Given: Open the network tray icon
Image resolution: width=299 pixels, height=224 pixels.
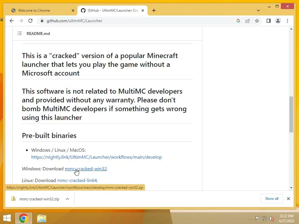Looking at the screenshot, I should pos(265,218).
